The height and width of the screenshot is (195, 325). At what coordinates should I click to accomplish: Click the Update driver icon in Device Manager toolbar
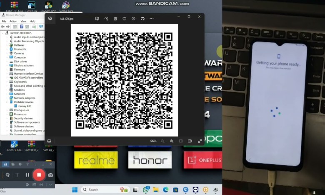pyautogui.click(x=34, y=27)
